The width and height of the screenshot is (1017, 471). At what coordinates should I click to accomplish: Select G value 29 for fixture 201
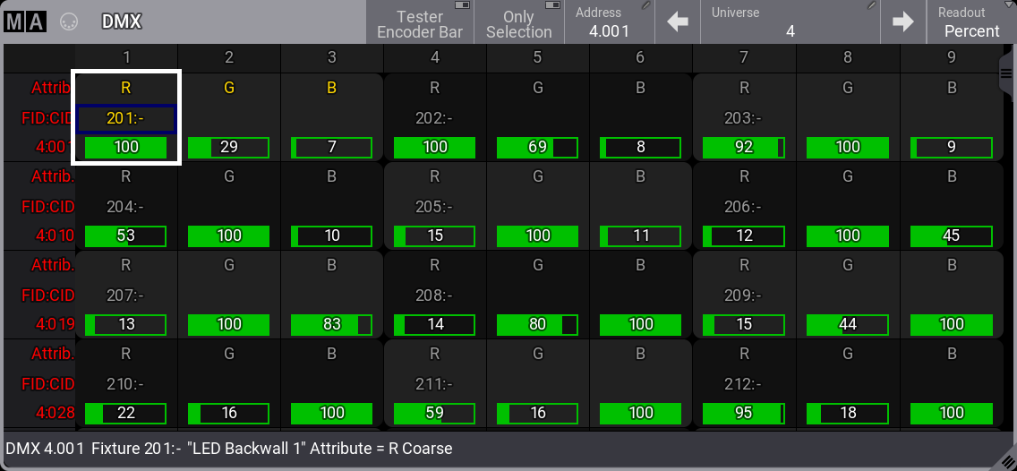(x=229, y=147)
